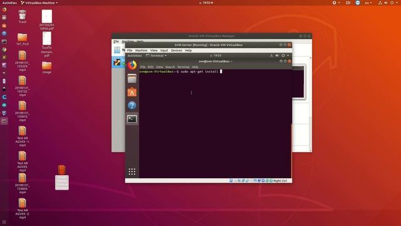Image resolution: width=401 pixels, height=226 pixels.
Task: Open guest Activities overview
Action: [x=135, y=56]
